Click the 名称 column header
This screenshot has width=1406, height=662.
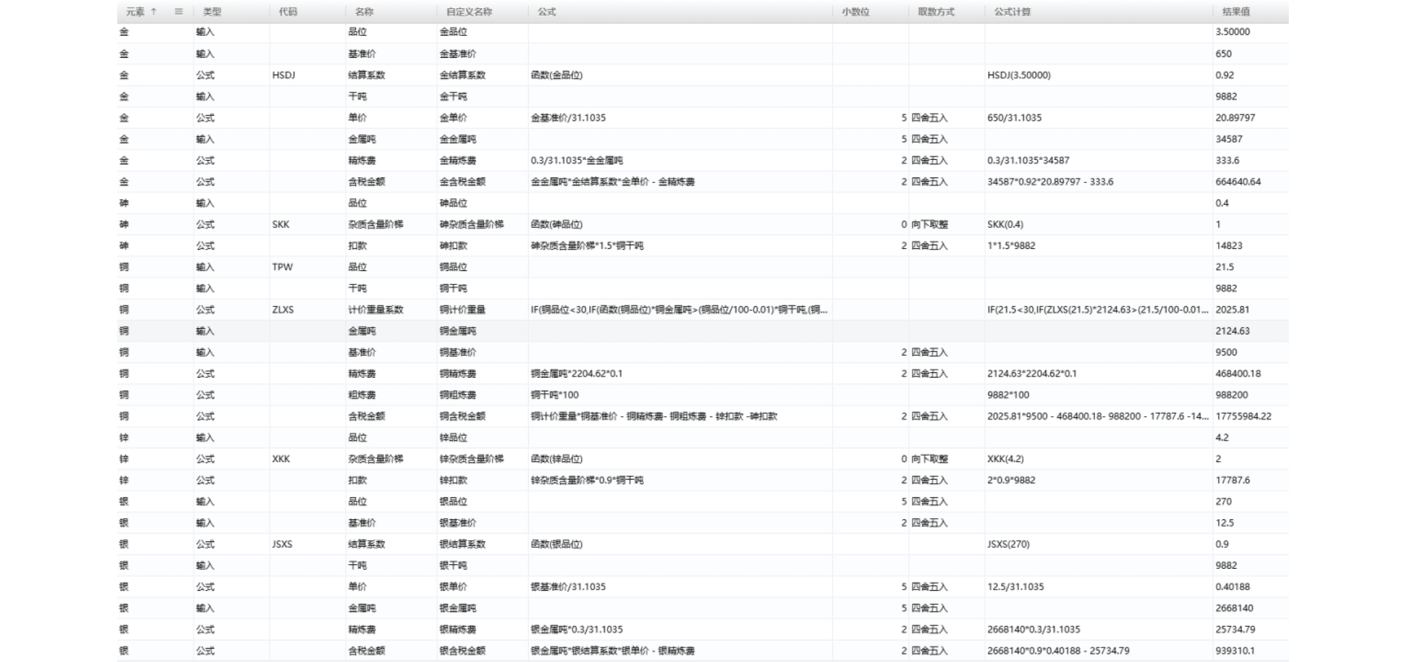pyautogui.click(x=364, y=12)
